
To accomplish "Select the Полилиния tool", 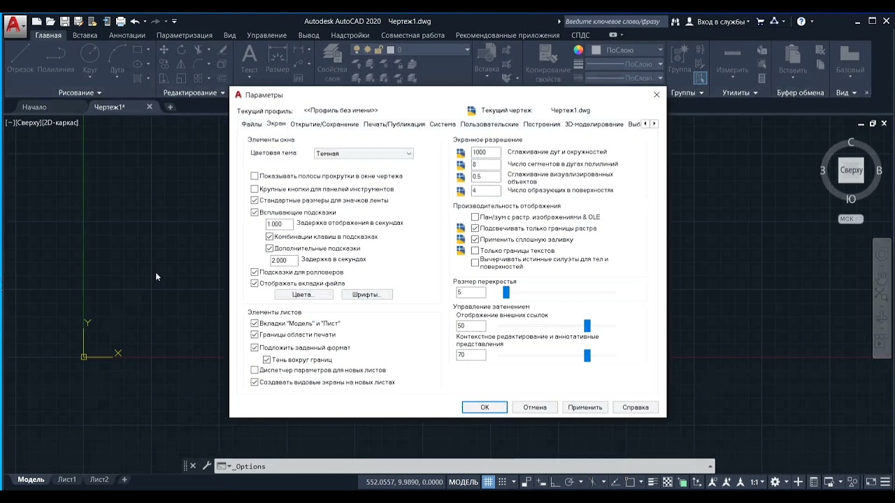I will 56,59.
